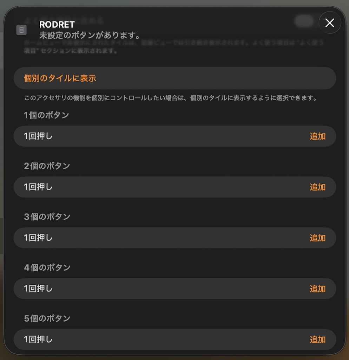This screenshot has width=349, height=360.
Task: Select the 1回押し label under 4個のボタン
Action: coord(38,289)
